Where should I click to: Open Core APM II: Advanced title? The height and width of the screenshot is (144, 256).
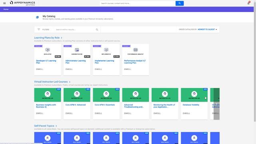point(76,105)
